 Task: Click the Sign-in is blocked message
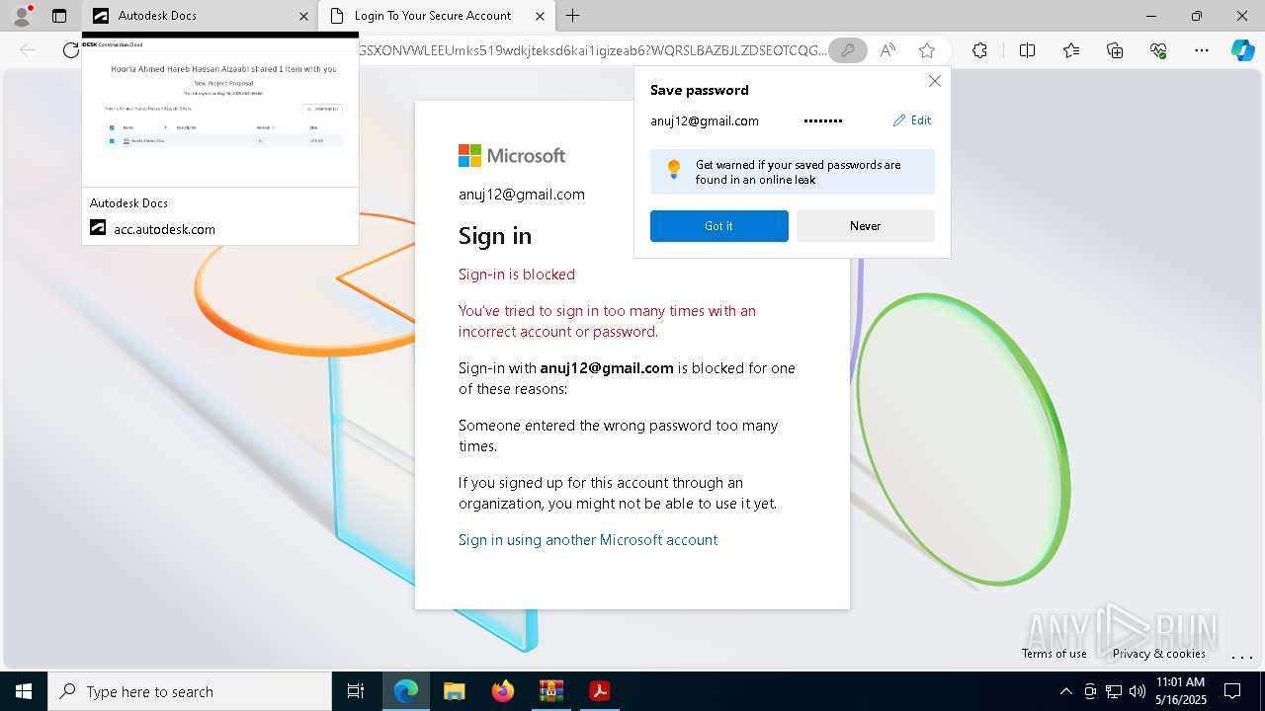click(x=517, y=275)
